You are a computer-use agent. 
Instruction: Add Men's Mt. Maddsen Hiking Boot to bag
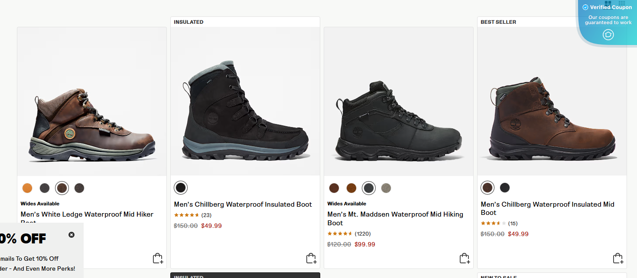pos(464,258)
